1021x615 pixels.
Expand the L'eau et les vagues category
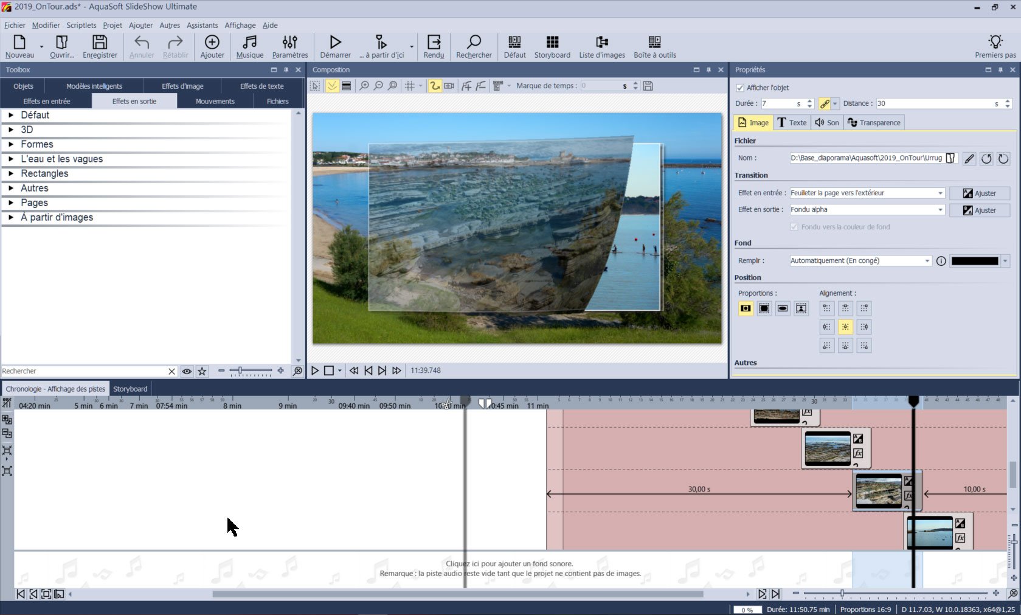point(11,159)
